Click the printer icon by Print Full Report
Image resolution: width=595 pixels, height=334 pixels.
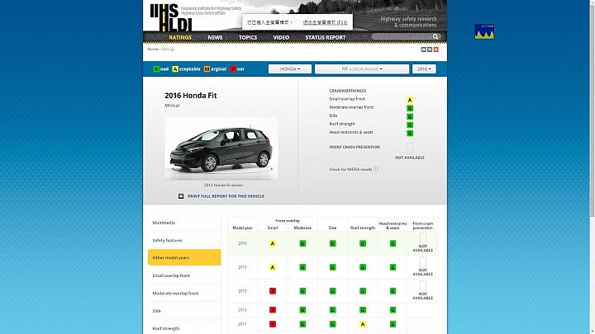click(181, 196)
